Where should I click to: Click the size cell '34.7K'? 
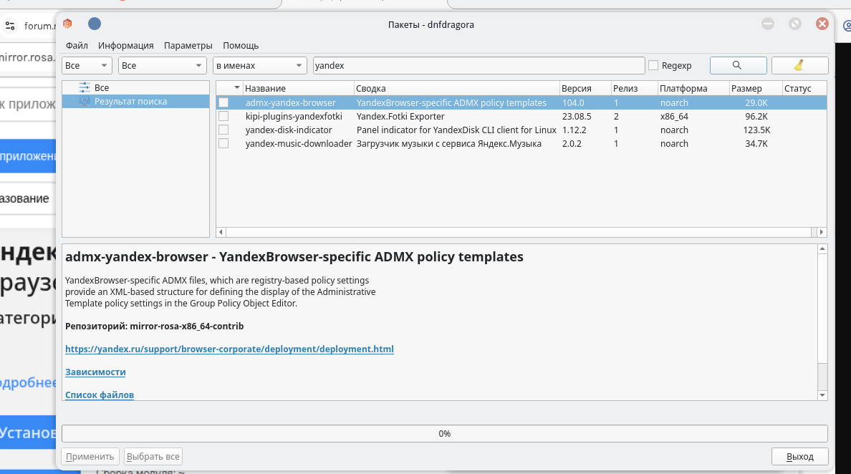coord(756,143)
